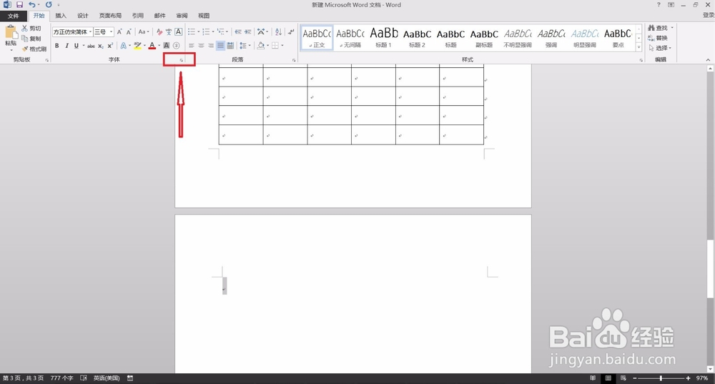This screenshot has height=384, width=715.
Task: Click the Decrease Indent icon
Action: 238,32
